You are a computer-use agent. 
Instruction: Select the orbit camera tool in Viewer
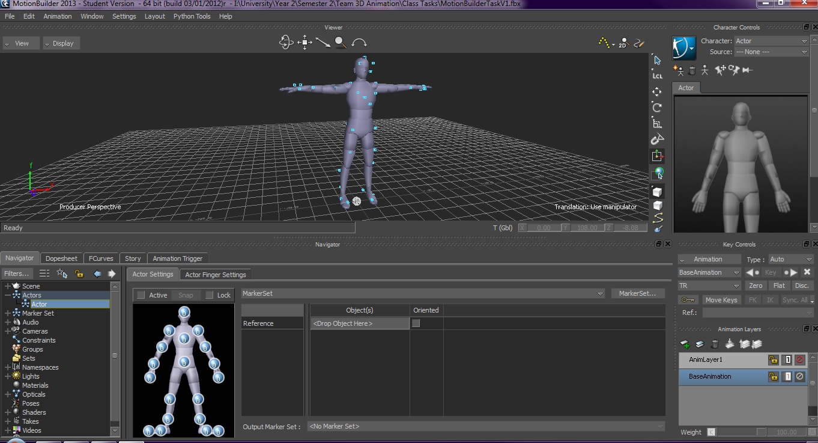[x=286, y=42]
